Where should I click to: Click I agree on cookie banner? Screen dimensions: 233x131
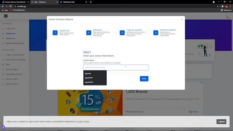click(x=221, y=122)
